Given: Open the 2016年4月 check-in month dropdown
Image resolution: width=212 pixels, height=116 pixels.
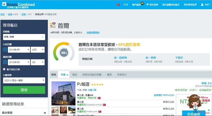Looking at the screenshot, I should pyautogui.click(x=19, y=50).
